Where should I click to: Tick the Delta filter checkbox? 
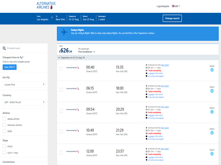click(x=4, y=131)
